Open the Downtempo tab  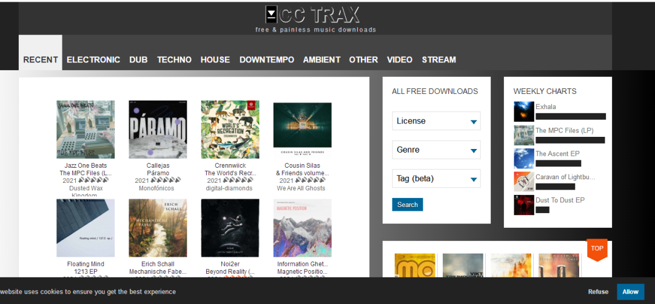point(266,59)
